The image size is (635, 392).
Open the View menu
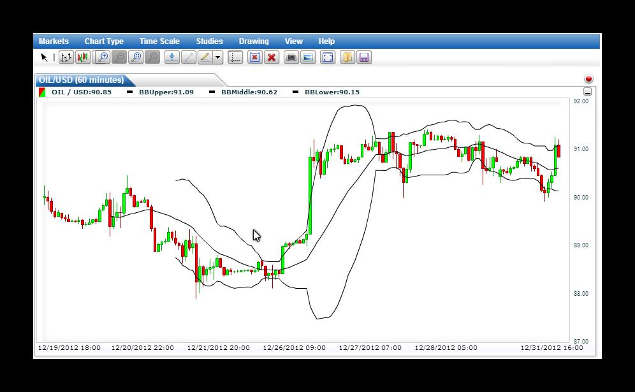pos(294,41)
